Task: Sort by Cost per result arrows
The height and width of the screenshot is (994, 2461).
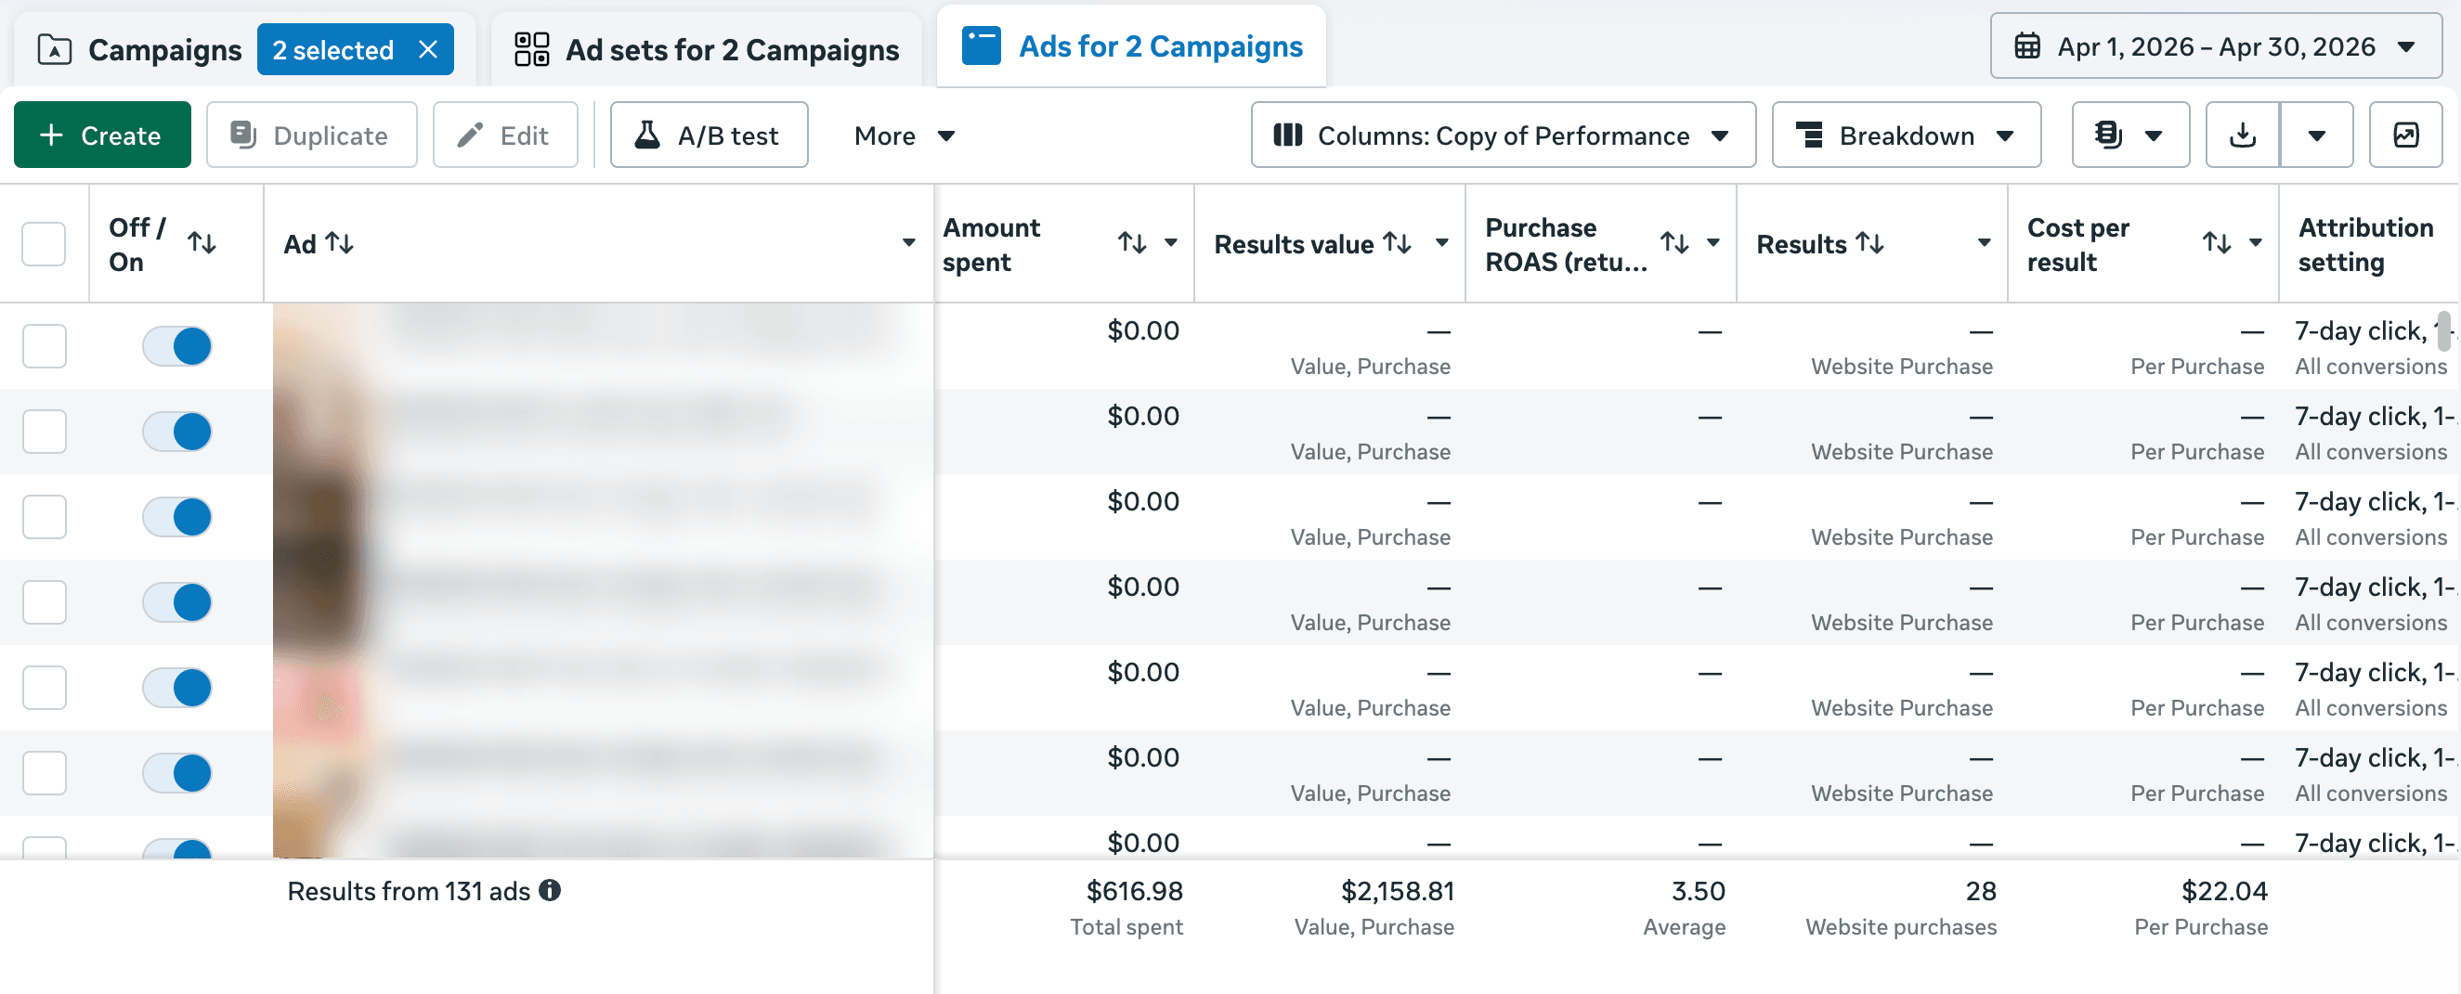Action: click(2217, 242)
